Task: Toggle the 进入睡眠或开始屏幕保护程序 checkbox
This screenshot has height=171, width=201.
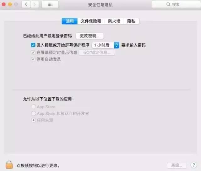Action: coord(33,45)
